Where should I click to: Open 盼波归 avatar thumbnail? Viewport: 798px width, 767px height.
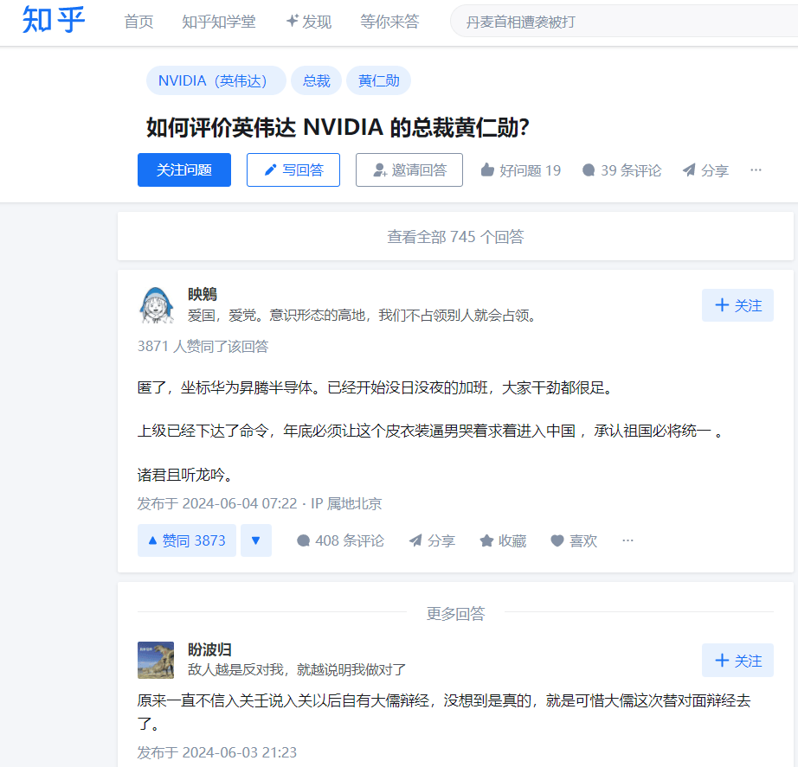(x=156, y=660)
